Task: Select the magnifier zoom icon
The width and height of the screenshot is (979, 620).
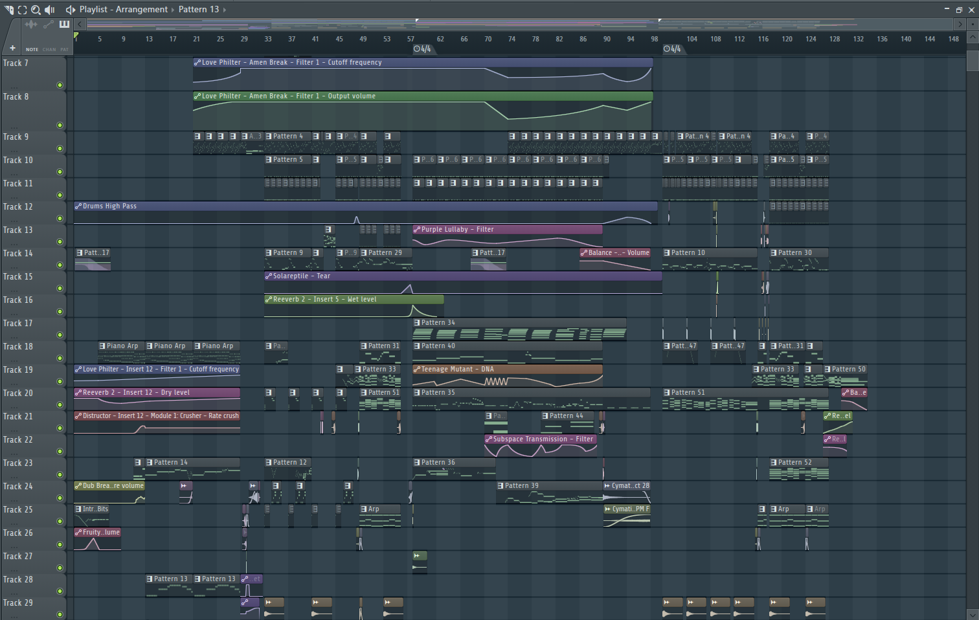Action: pos(36,10)
